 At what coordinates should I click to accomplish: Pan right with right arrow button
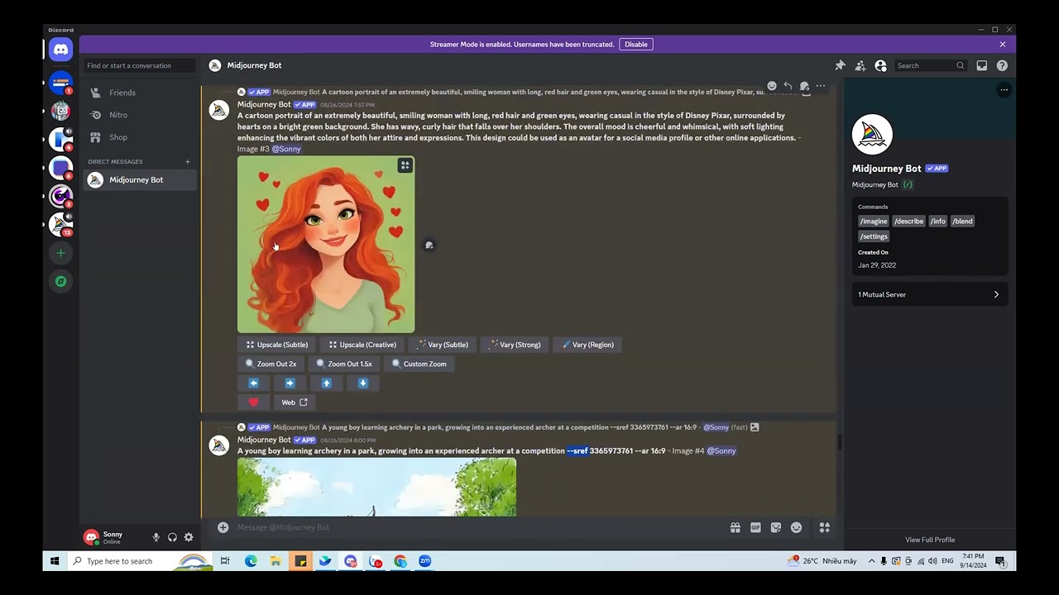coord(290,383)
